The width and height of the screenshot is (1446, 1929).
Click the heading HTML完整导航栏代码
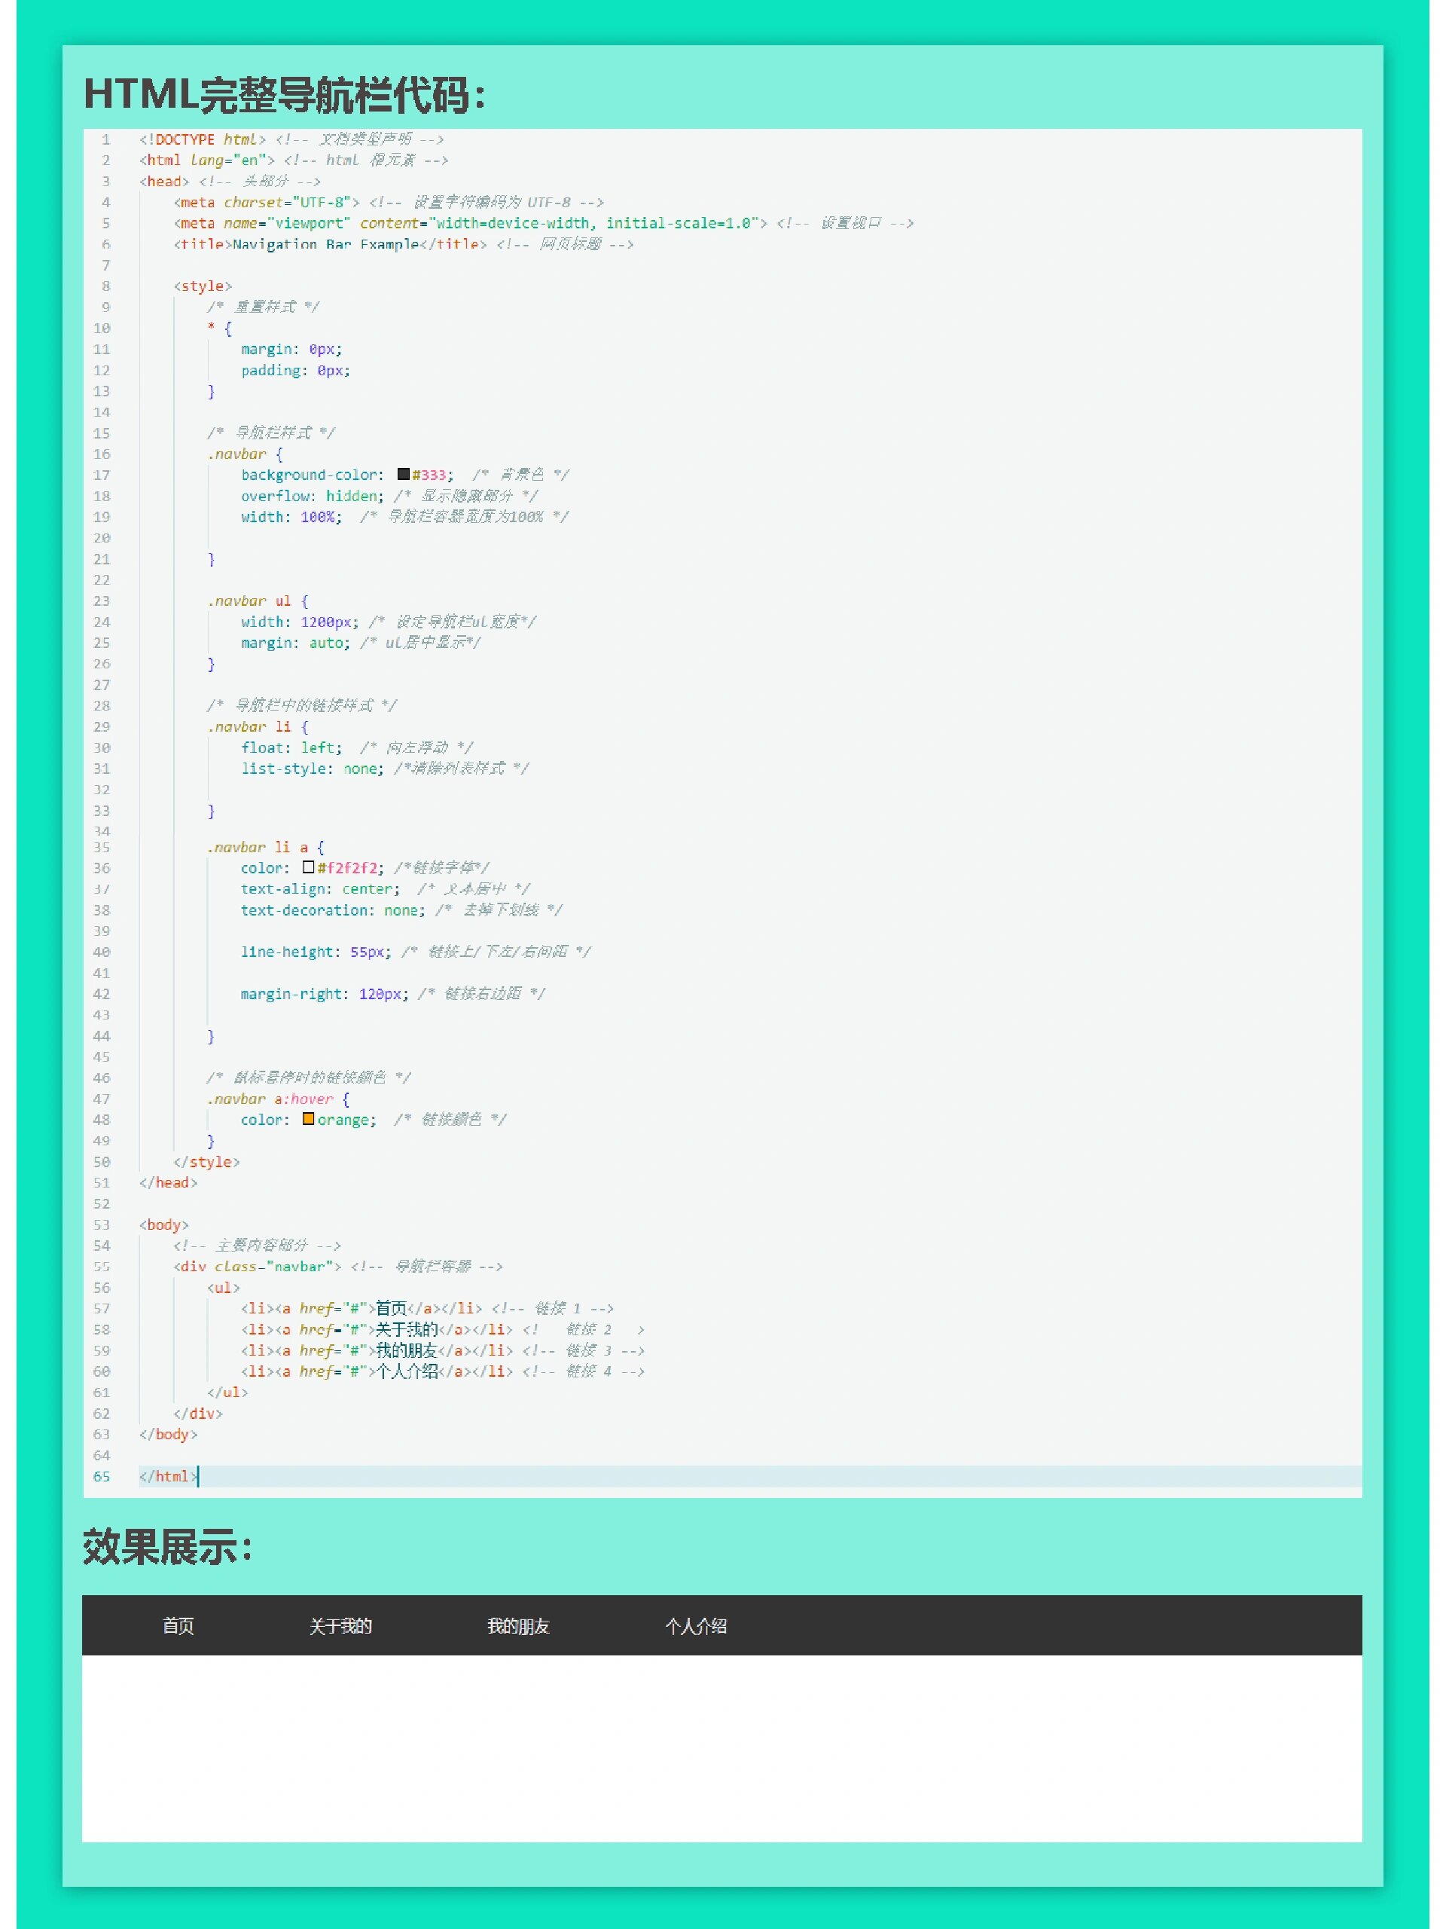(284, 94)
